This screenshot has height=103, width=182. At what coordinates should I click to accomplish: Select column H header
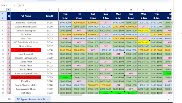coord(65,10)
